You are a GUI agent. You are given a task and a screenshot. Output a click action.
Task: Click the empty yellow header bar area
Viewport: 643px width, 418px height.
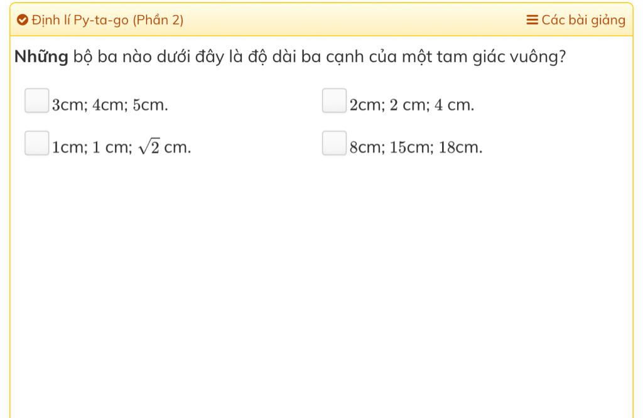click(x=352, y=20)
